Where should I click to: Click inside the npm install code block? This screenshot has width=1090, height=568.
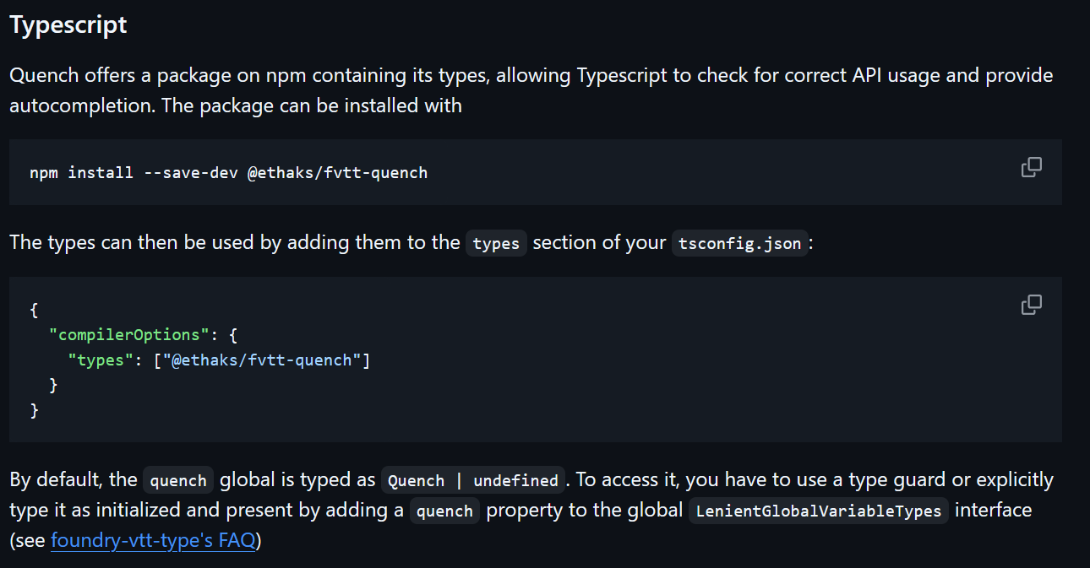(x=228, y=172)
